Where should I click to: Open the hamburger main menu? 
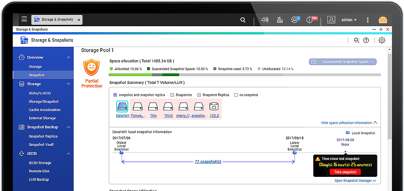point(24,19)
